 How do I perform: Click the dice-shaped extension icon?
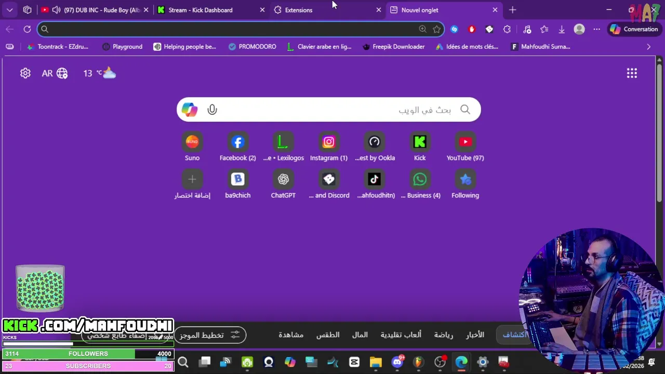(x=489, y=29)
